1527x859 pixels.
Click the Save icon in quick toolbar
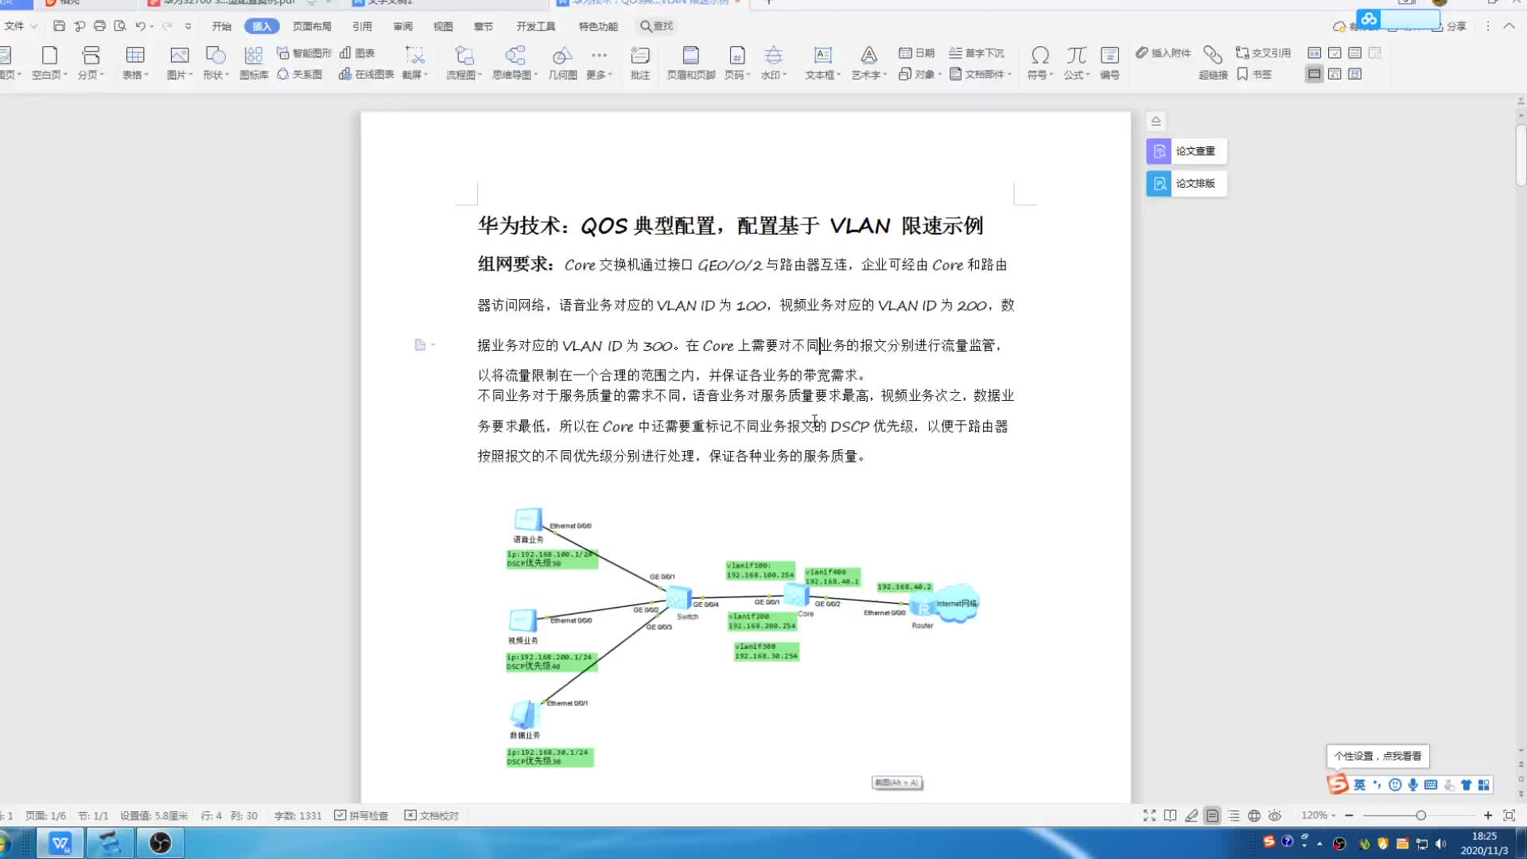59,26
